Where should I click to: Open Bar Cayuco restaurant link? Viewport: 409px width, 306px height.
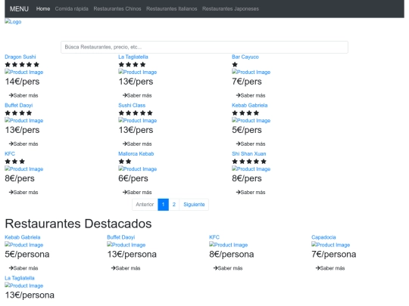click(x=245, y=57)
